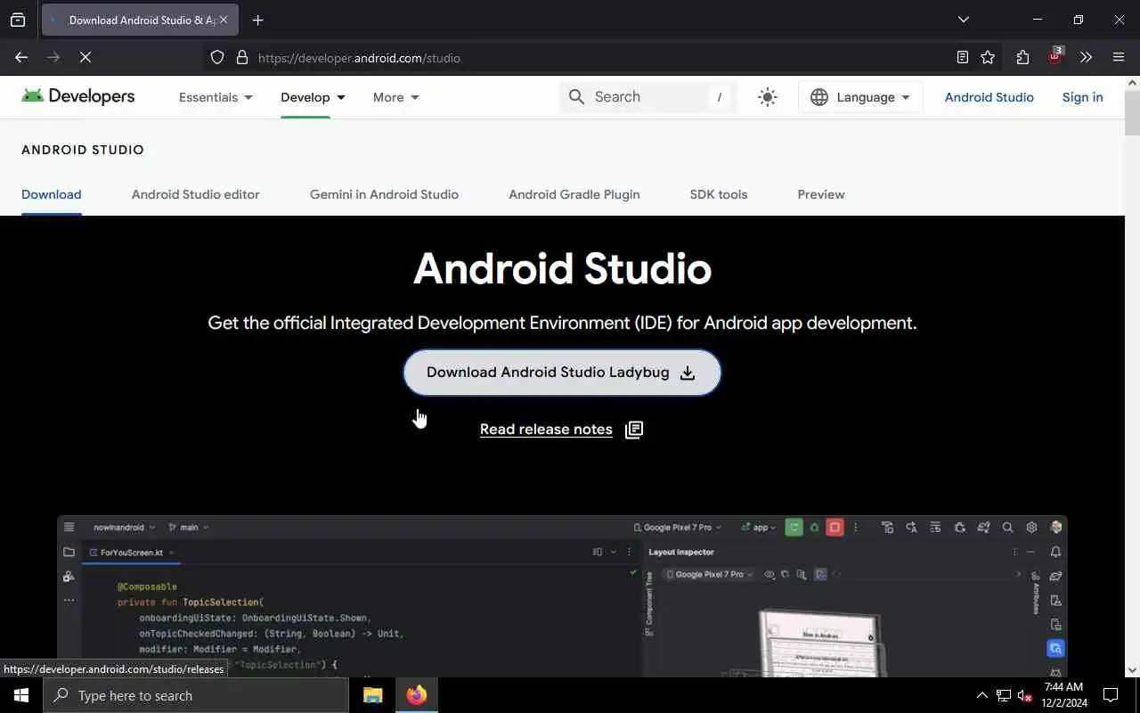Select the Download tab

(52, 194)
